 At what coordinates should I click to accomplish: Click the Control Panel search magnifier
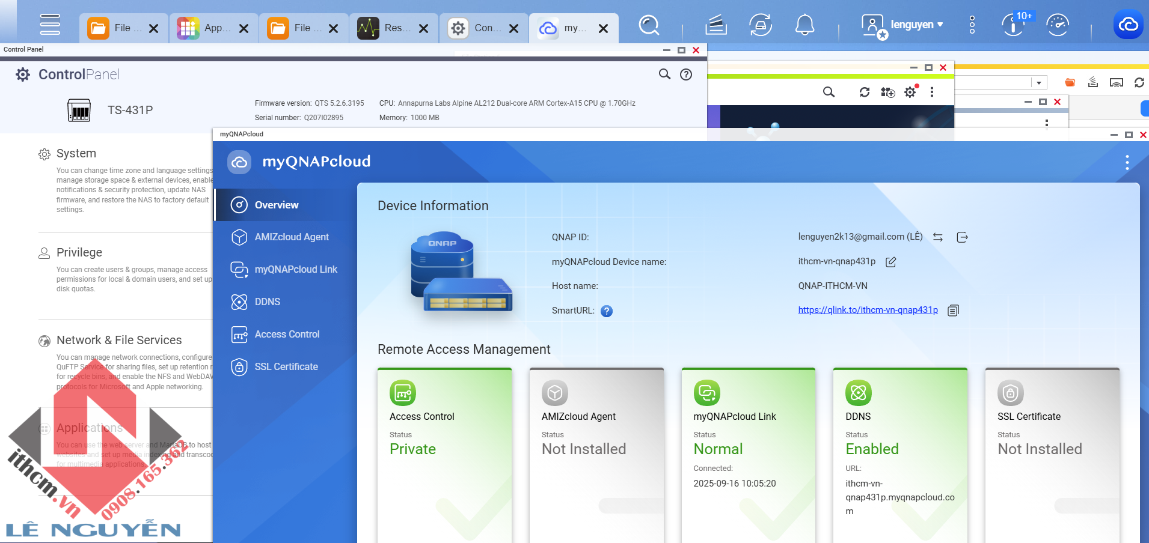click(664, 74)
